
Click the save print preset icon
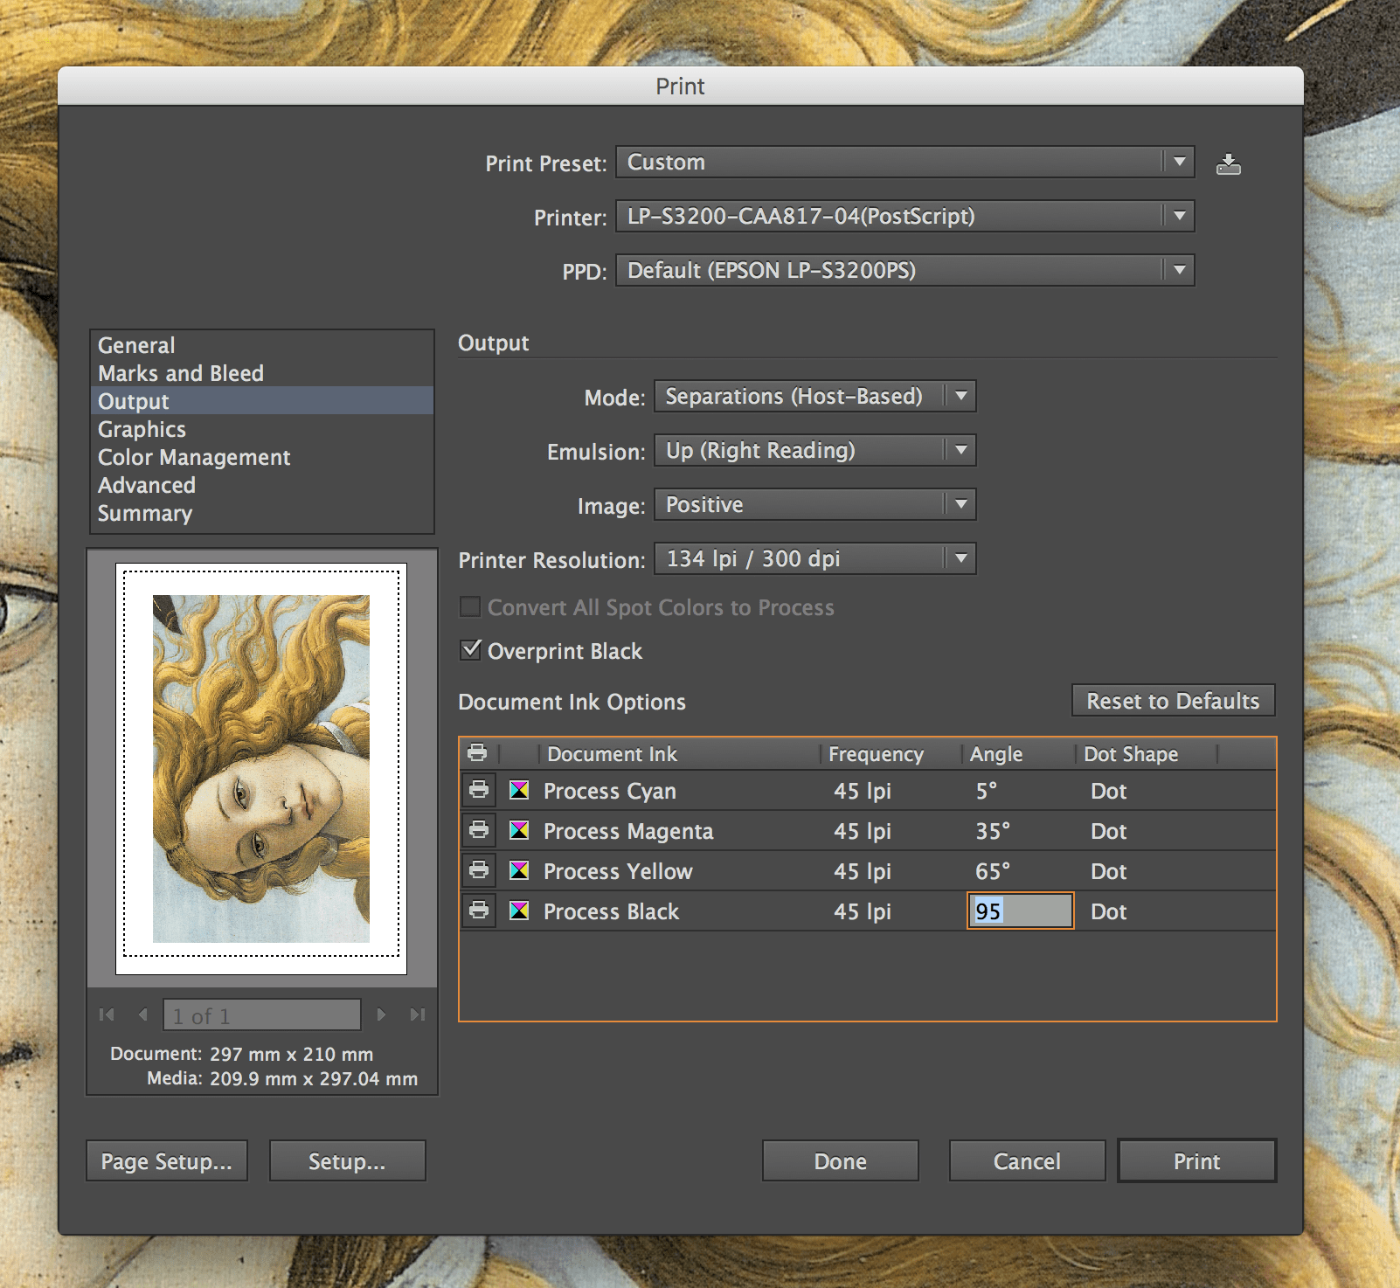pyautogui.click(x=1228, y=163)
